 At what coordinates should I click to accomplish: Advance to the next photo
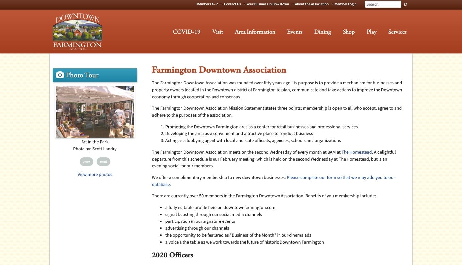pos(103,162)
